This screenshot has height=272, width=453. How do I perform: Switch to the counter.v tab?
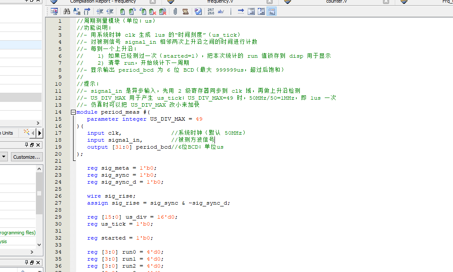click(x=336, y=1)
